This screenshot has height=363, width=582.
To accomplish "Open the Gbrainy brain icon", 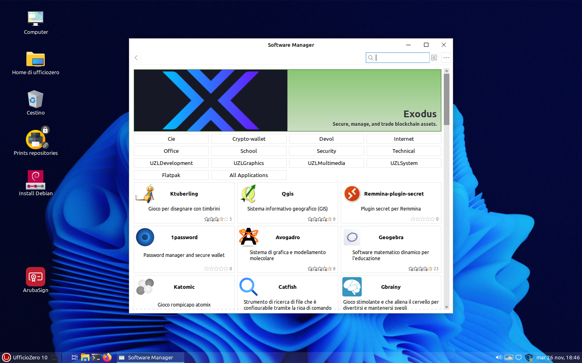I will (x=352, y=287).
